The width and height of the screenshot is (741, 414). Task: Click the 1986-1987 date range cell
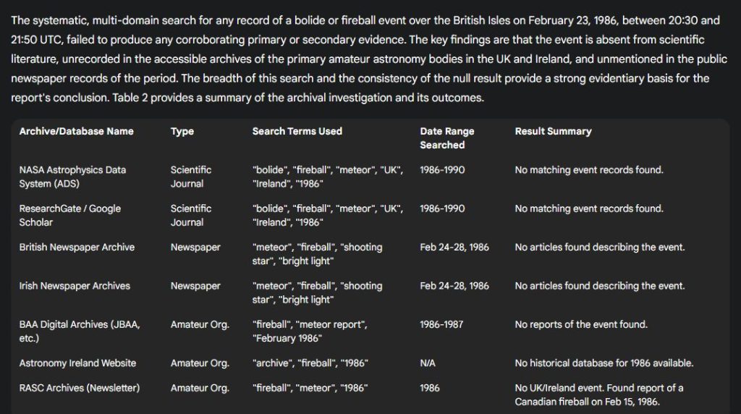(x=441, y=324)
